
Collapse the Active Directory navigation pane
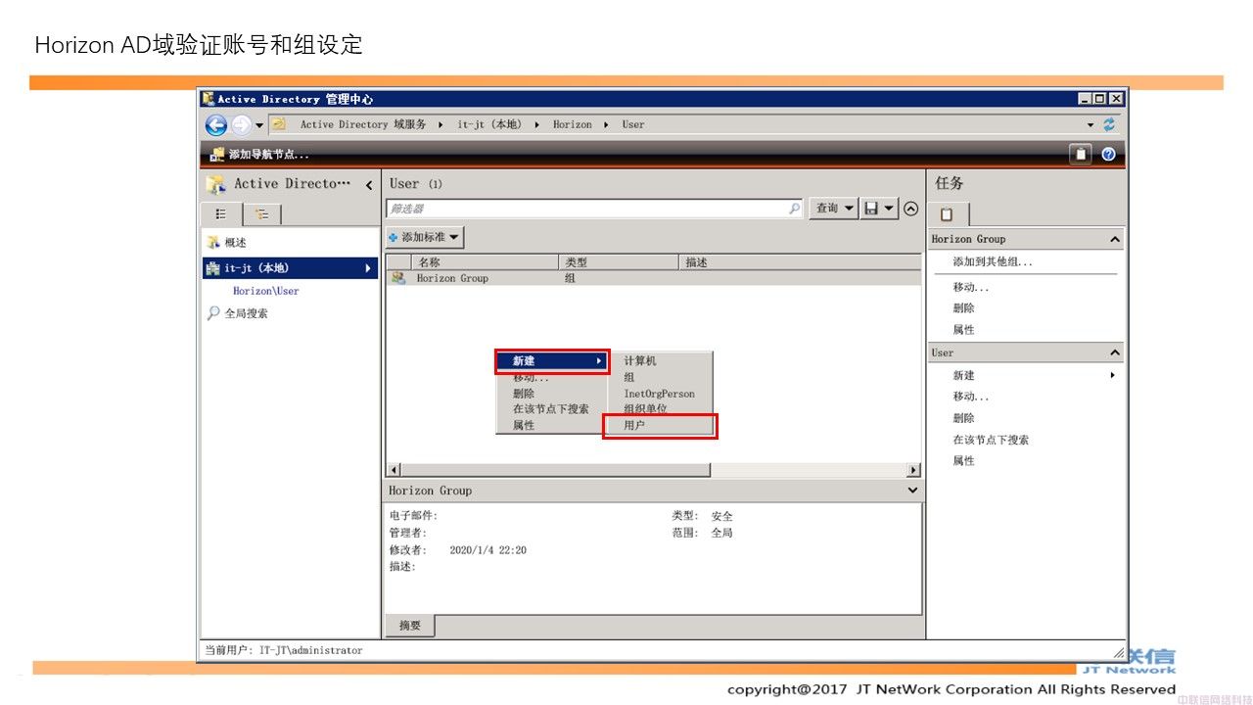[369, 184]
